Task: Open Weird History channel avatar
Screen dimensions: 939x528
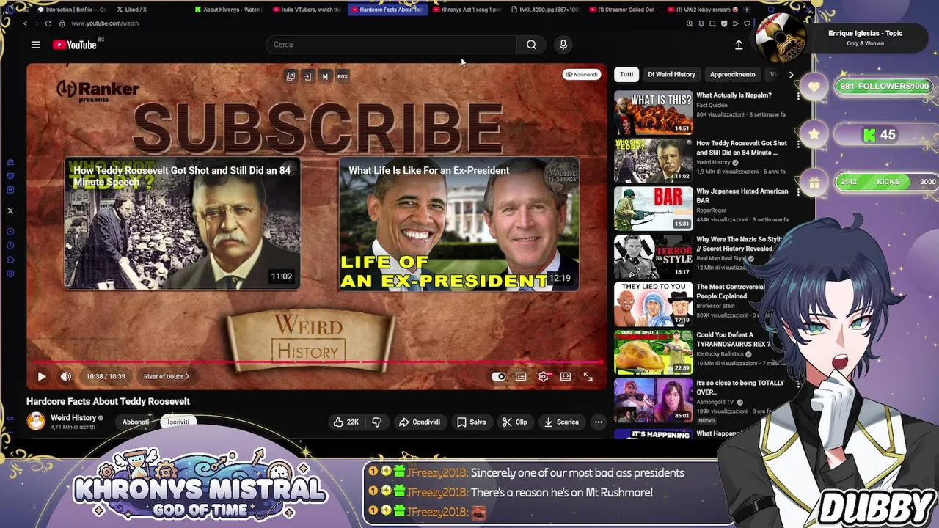Action: [x=36, y=421]
